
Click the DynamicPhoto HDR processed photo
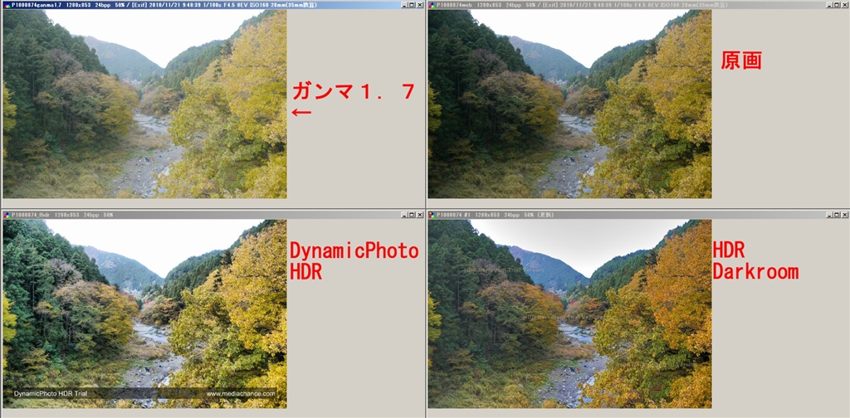pyautogui.click(x=144, y=313)
